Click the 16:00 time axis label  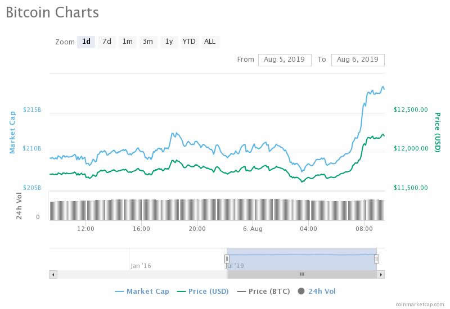(x=141, y=229)
